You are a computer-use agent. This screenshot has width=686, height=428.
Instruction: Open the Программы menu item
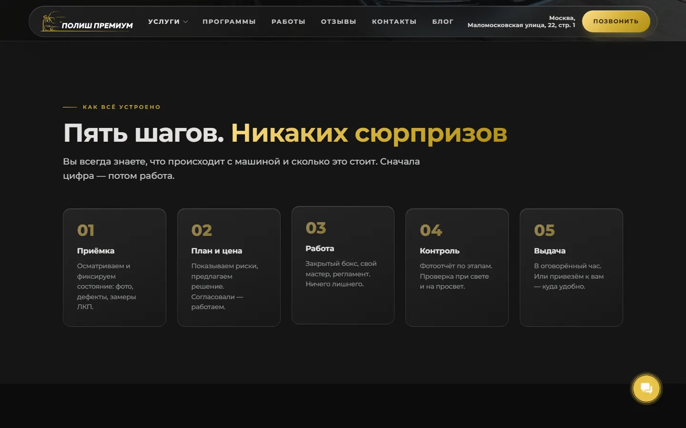click(x=229, y=21)
